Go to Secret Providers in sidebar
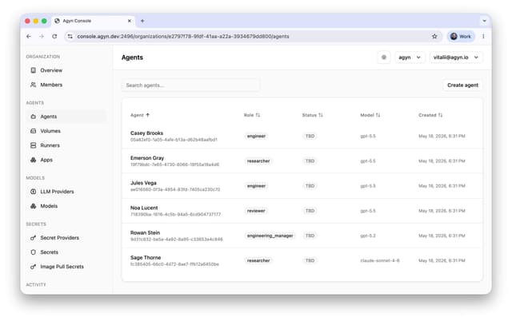This screenshot has height=321, width=512. click(60, 238)
